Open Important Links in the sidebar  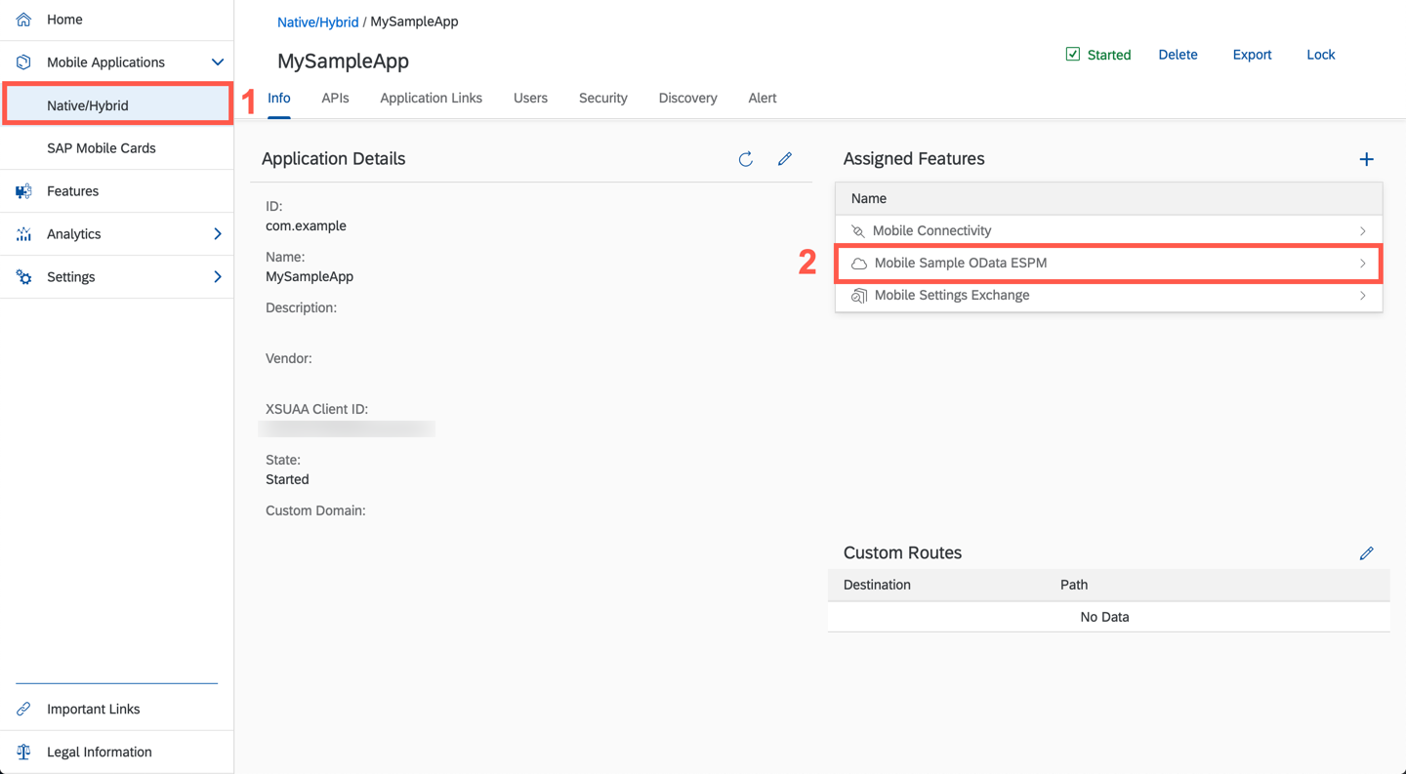coord(117,710)
